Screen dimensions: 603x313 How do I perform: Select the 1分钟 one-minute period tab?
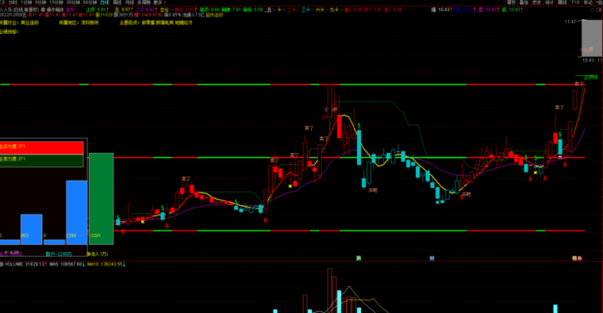pyautogui.click(x=27, y=2)
